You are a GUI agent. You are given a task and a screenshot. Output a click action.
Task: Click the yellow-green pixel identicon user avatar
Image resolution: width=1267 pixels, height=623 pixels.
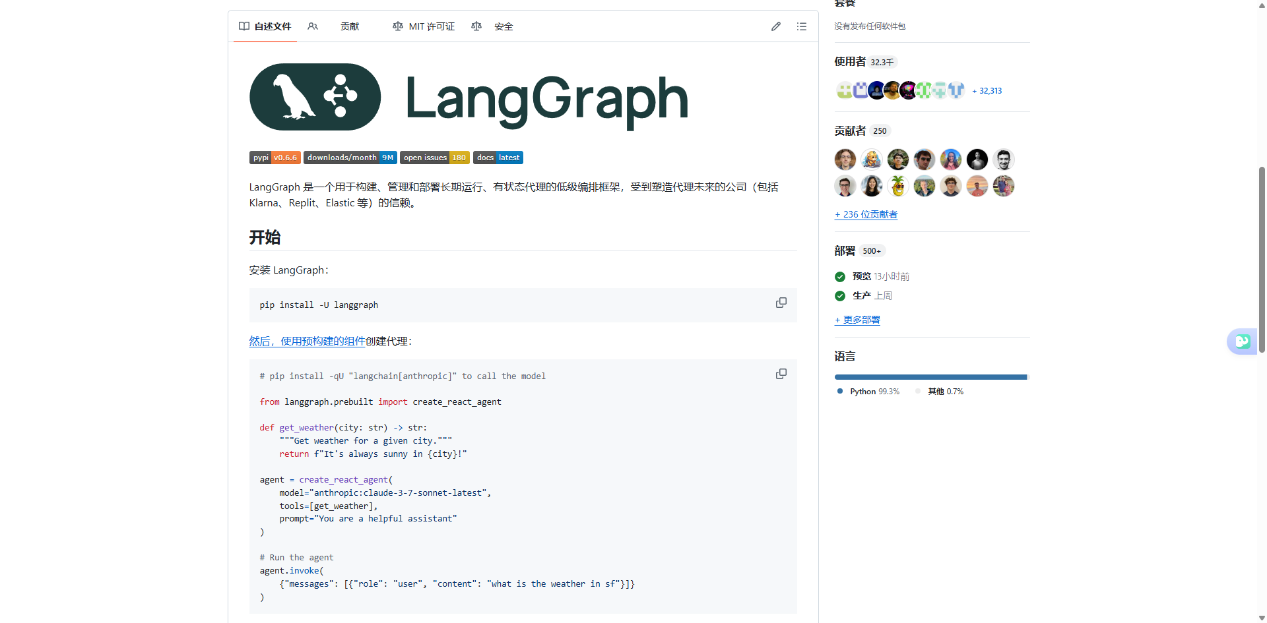click(845, 90)
